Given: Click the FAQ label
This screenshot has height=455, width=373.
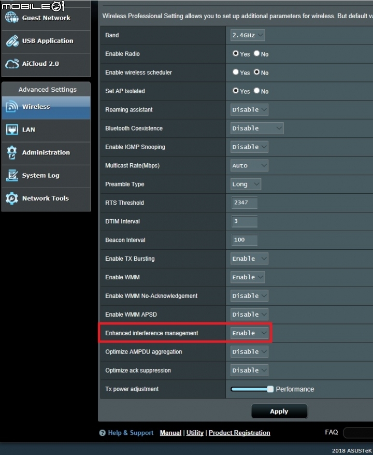Looking at the screenshot, I should pos(332,432).
